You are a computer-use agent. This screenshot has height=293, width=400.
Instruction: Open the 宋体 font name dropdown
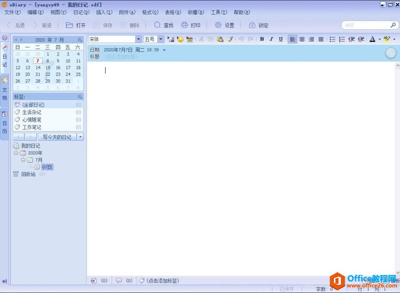(138, 39)
